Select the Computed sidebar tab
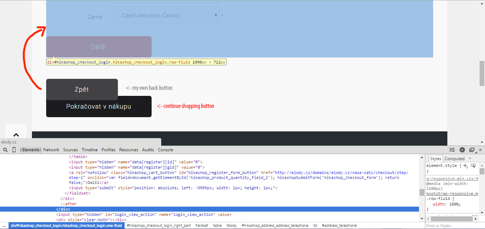Image resolution: width=485 pixels, height=229 pixels. click(x=454, y=159)
